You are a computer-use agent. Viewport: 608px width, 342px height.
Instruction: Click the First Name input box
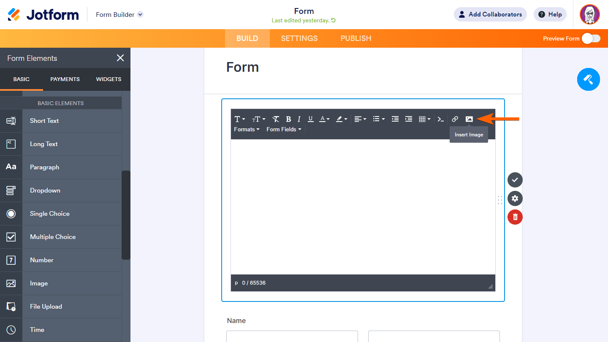point(292,337)
